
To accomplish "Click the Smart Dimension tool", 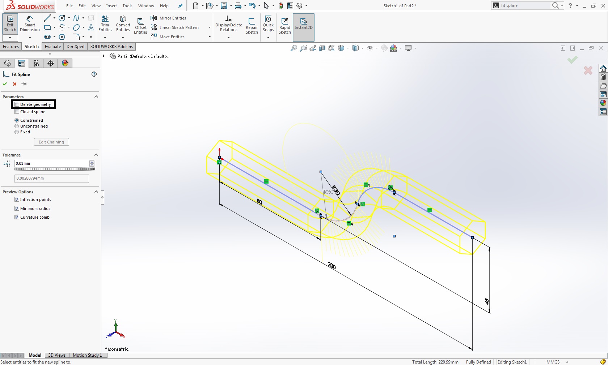I will click(x=30, y=24).
